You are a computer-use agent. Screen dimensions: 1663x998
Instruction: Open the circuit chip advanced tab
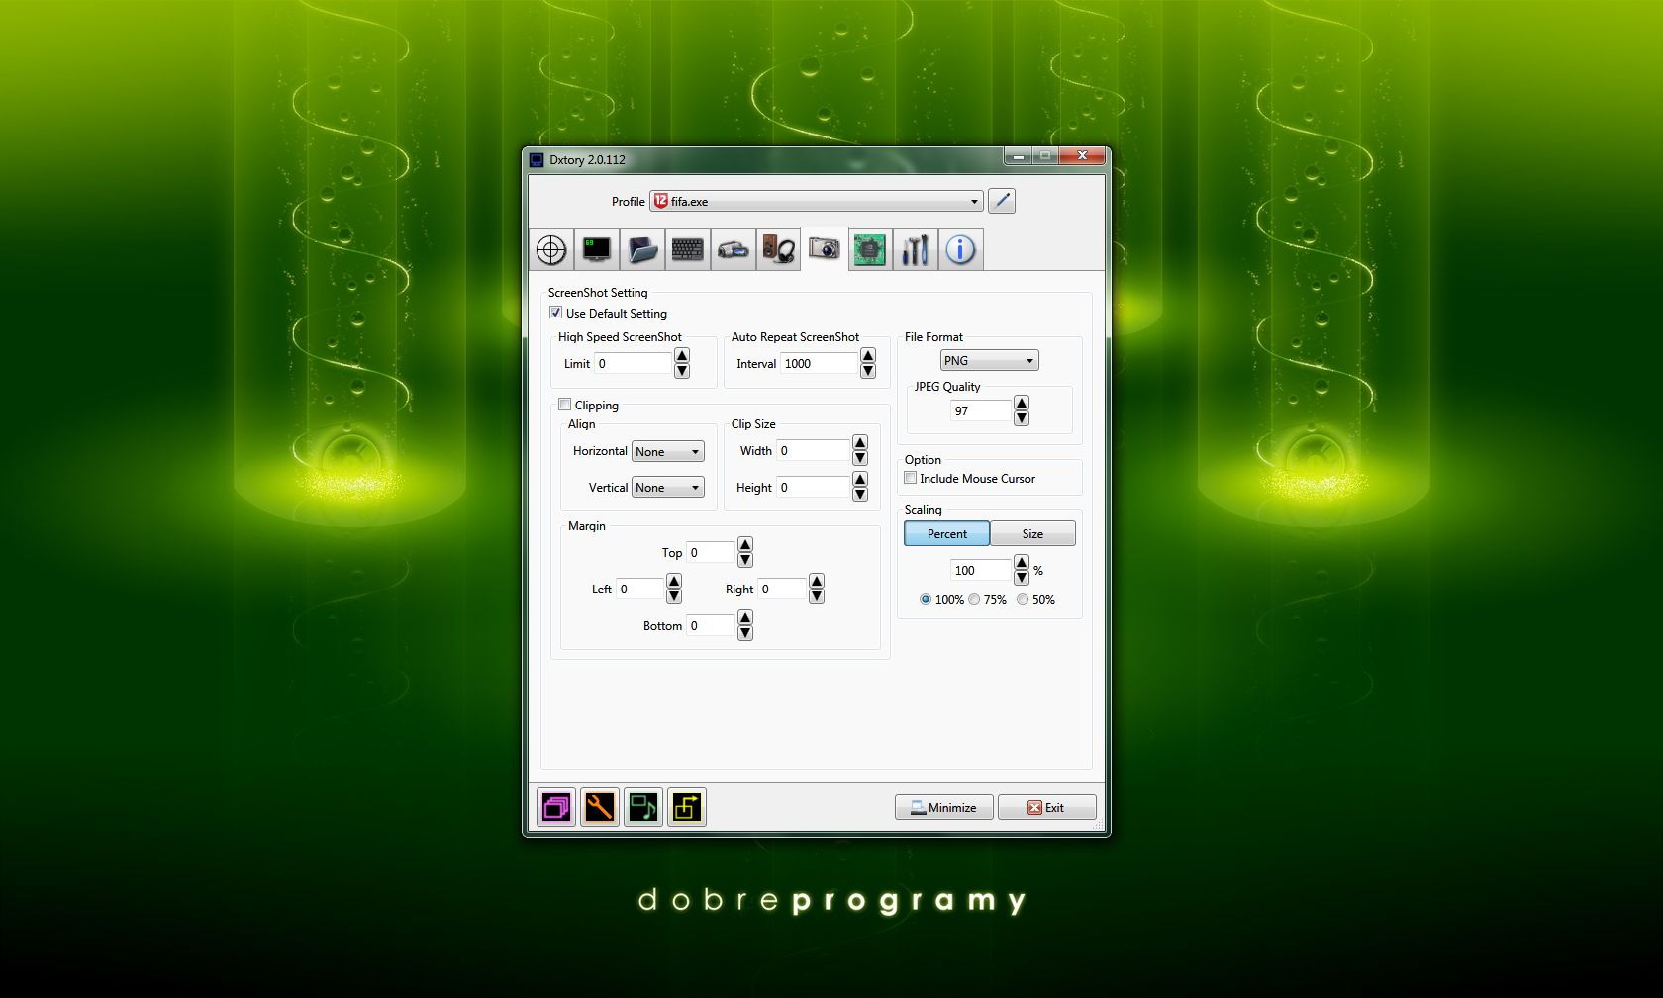870,249
